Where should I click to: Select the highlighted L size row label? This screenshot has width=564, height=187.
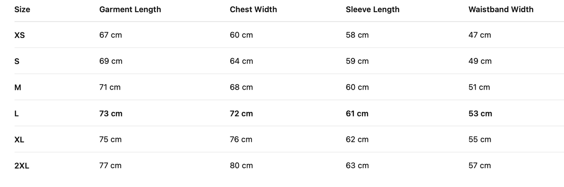click(x=16, y=114)
